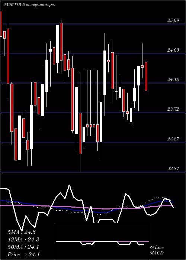Click inside the MACD inset panel
Viewport: 186px width, 260px height.
[x=102, y=241]
